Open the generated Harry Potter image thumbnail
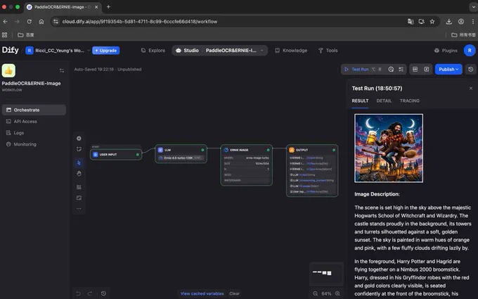The image size is (478, 299). (x=389, y=148)
